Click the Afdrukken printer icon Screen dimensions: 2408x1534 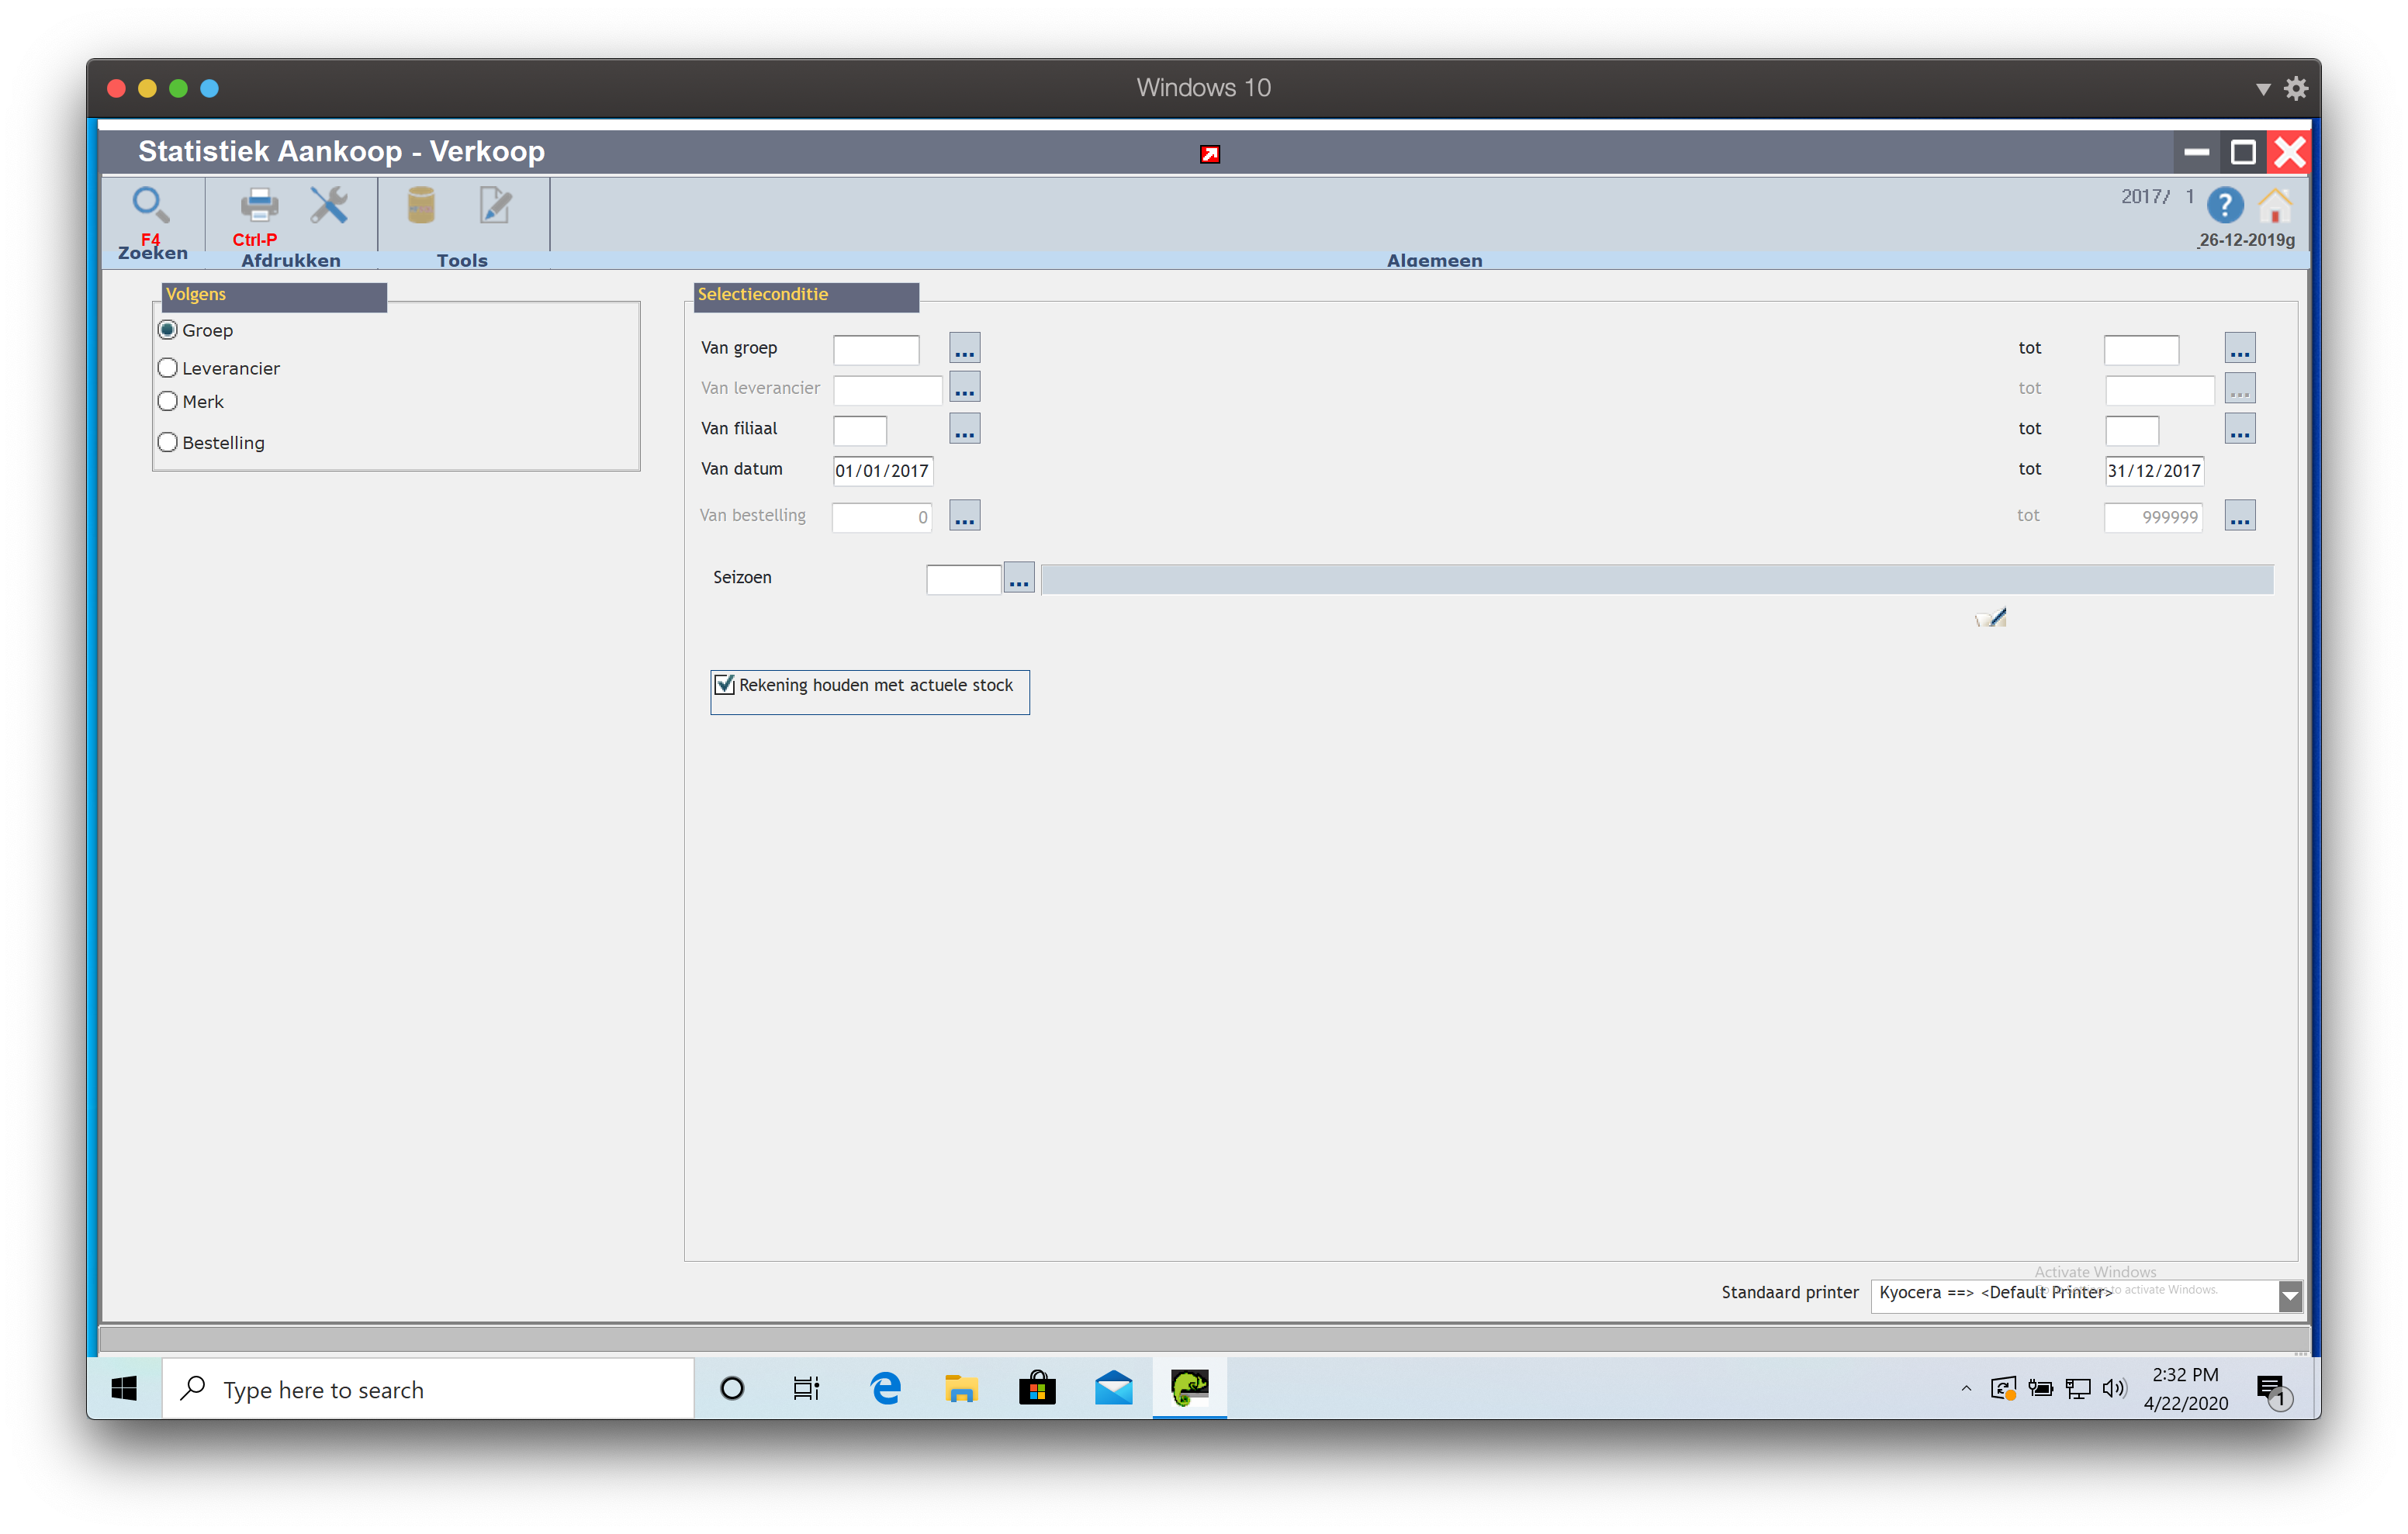(259, 205)
